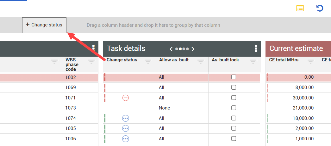
Task: Open the filter for the Change status column
Action: pos(148,61)
